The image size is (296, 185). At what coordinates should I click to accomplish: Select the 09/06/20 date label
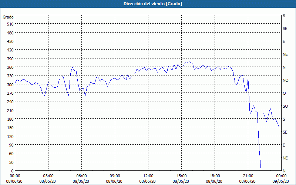[x=280, y=181]
